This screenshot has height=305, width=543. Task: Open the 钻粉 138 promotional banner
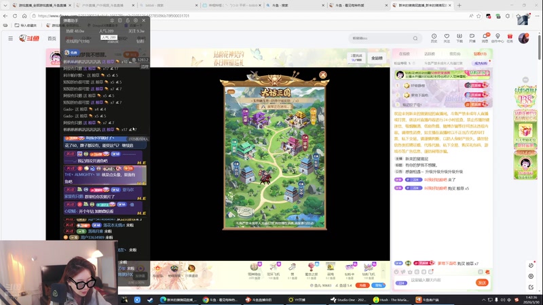click(525, 96)
